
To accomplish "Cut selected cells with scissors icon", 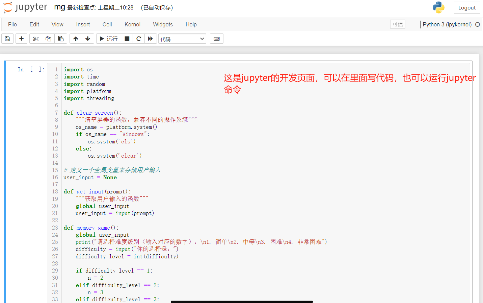I will (36, 39).
